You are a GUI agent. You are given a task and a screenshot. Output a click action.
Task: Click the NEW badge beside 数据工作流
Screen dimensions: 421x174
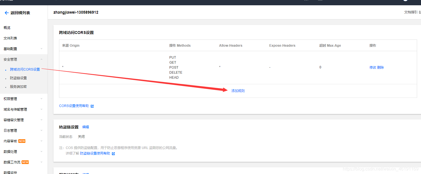(x=25, y=162)
